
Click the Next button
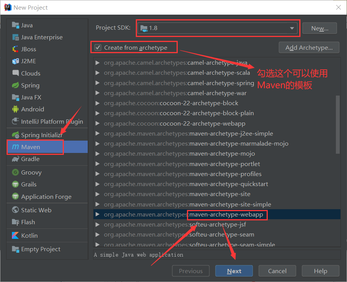point(234,271)
